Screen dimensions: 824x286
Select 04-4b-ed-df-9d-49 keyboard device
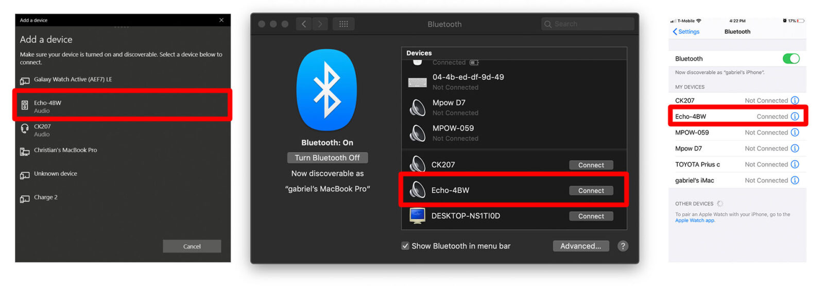click(514, 82)
